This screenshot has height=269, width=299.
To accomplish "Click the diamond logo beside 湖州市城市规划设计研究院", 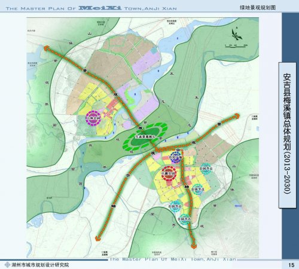I will [7, 265].
